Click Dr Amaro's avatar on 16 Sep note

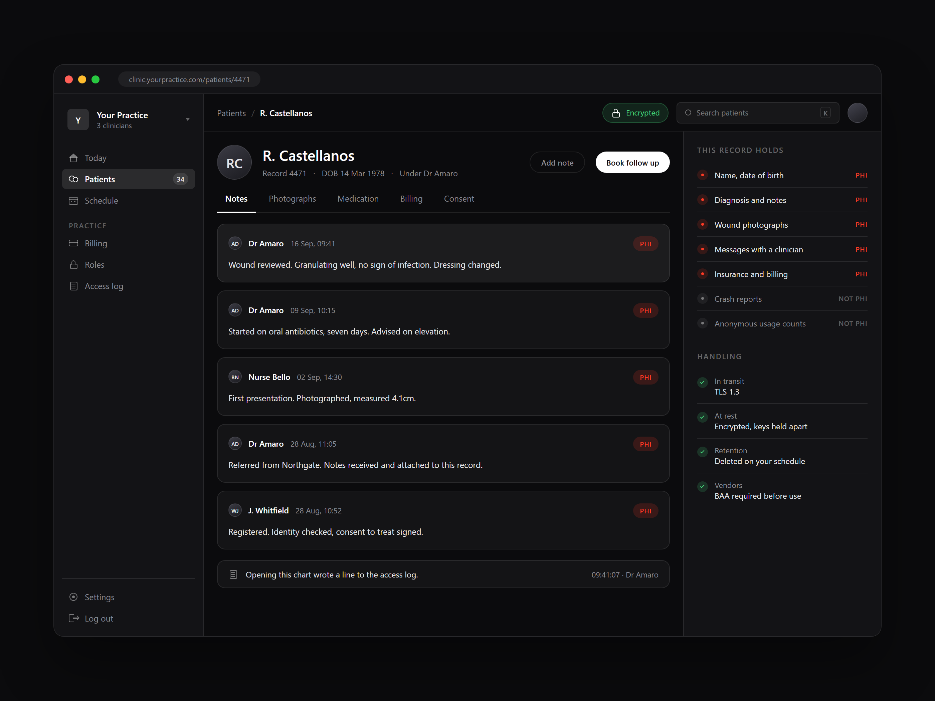(x=235, y=244)
